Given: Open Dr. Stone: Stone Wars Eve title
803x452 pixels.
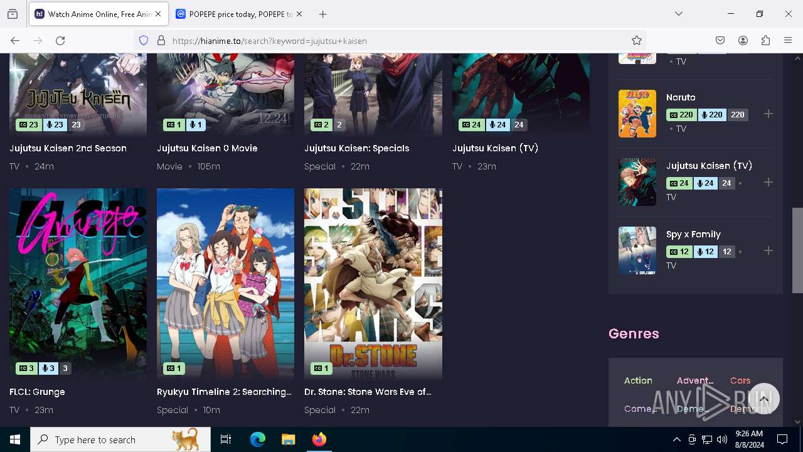Looking at the screenshot, I should click(x=368, y=392).
